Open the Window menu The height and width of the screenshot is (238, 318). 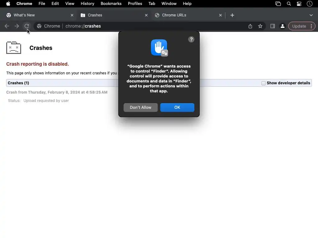tap(169, 4)
